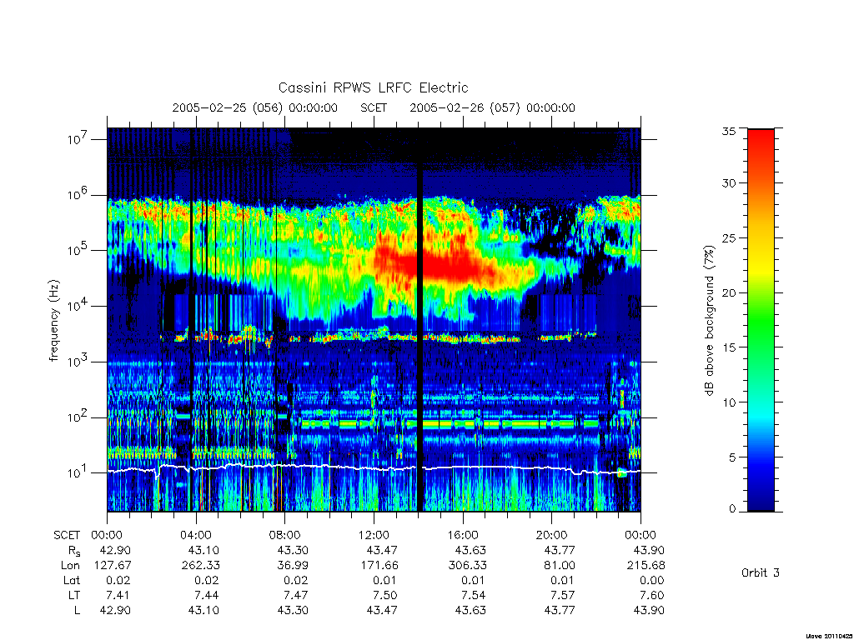Click the Lon value 171.66
Screen dimensions: 854x640
[x=379, y=566]
